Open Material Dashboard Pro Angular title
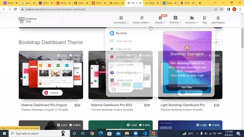Screen dimensions: 244x137 [44, 105]
